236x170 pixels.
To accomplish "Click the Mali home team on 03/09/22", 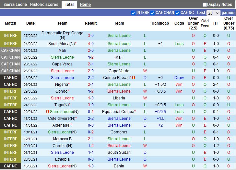I will tap(62, 51).
